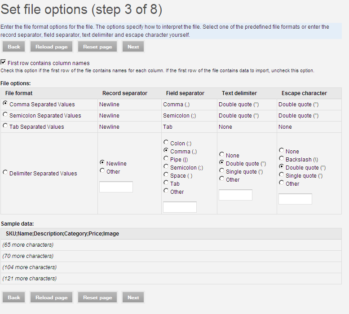Select Other under record separator

pos(102,171)
